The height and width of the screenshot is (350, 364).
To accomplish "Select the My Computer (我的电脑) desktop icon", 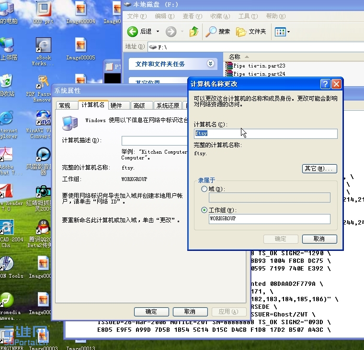I will click(x=8, y=13).
